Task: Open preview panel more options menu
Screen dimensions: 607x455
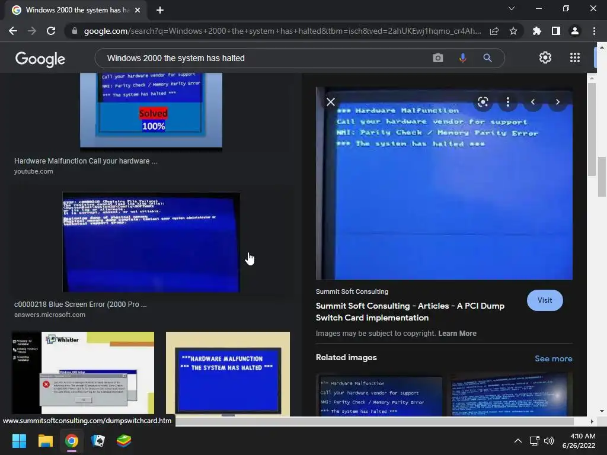Action: [508, 102]
